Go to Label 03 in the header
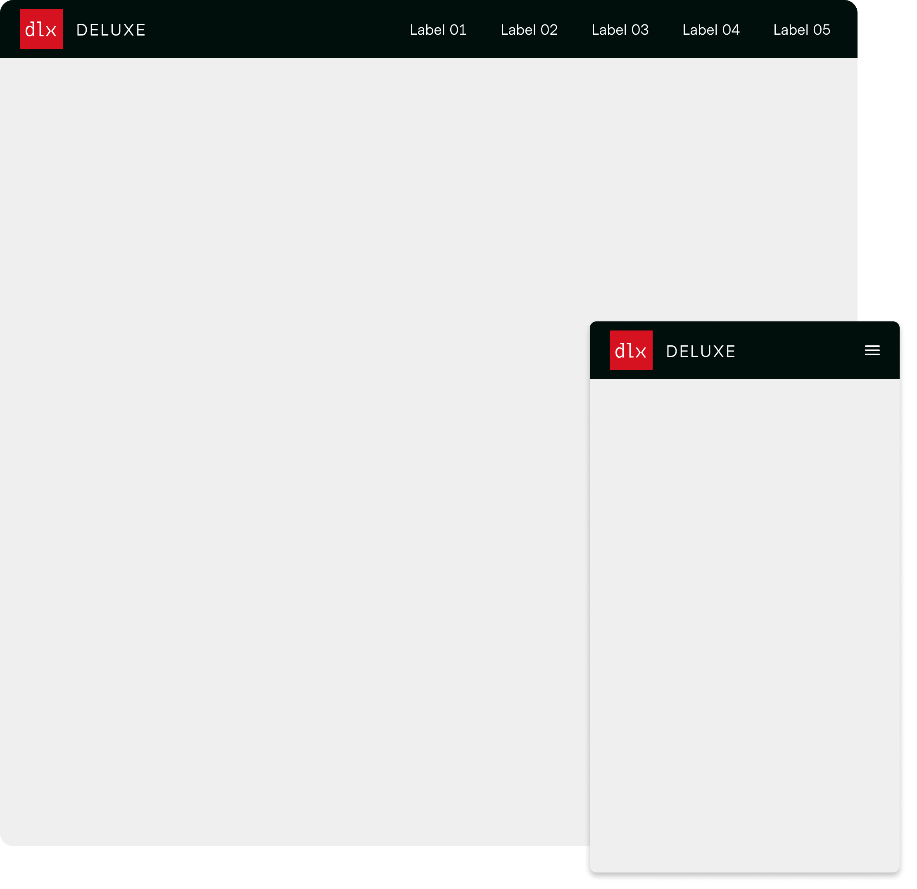This screenshot has height=889, width=917. [620, 30]
